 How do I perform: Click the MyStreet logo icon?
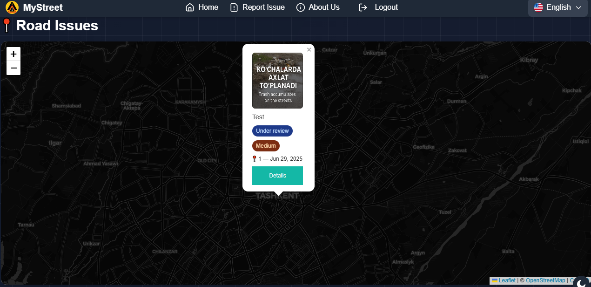coord(12,7)
